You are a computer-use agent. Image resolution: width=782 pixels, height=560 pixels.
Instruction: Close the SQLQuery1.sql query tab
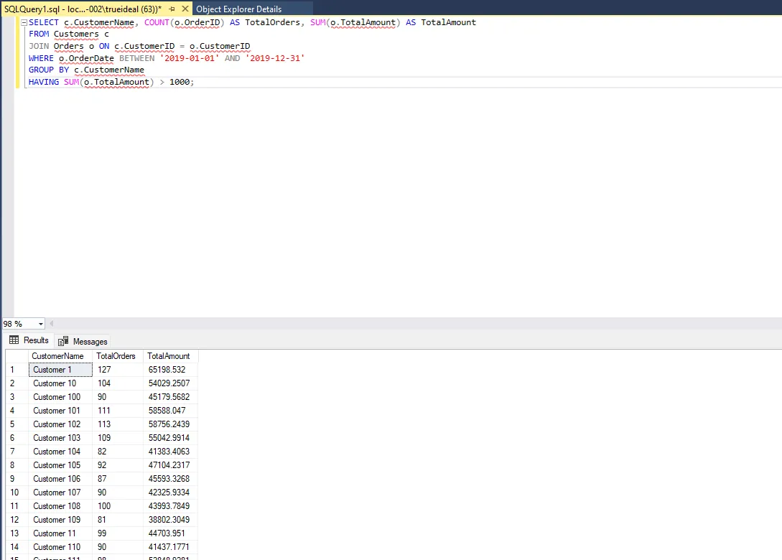pos(185,9)
